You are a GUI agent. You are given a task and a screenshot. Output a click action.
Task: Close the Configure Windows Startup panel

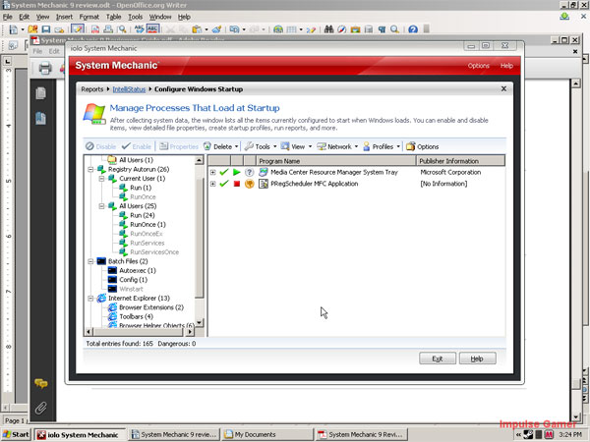[x=503, y=88]
